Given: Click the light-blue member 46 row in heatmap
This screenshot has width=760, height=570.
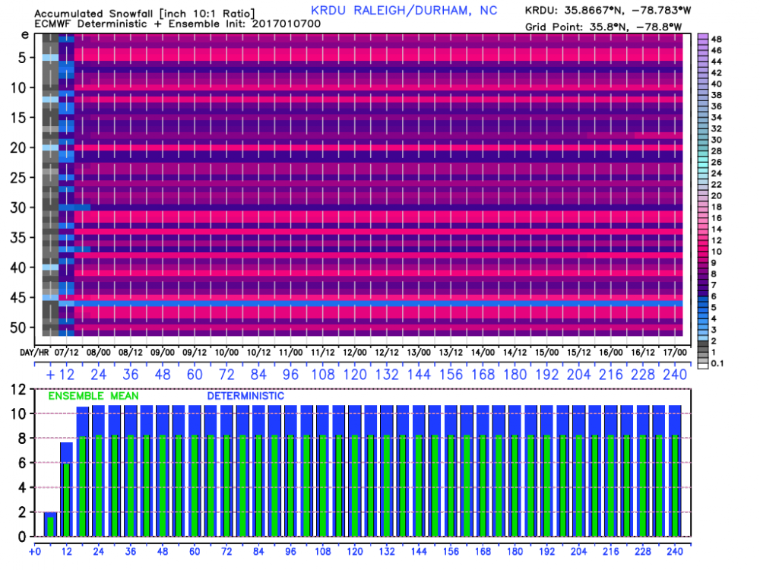Looking at the screenshot, I should click(x=371, y=303).
